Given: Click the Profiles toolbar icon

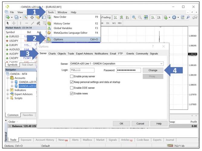Looking at the screenshot, I should [16, 17].
